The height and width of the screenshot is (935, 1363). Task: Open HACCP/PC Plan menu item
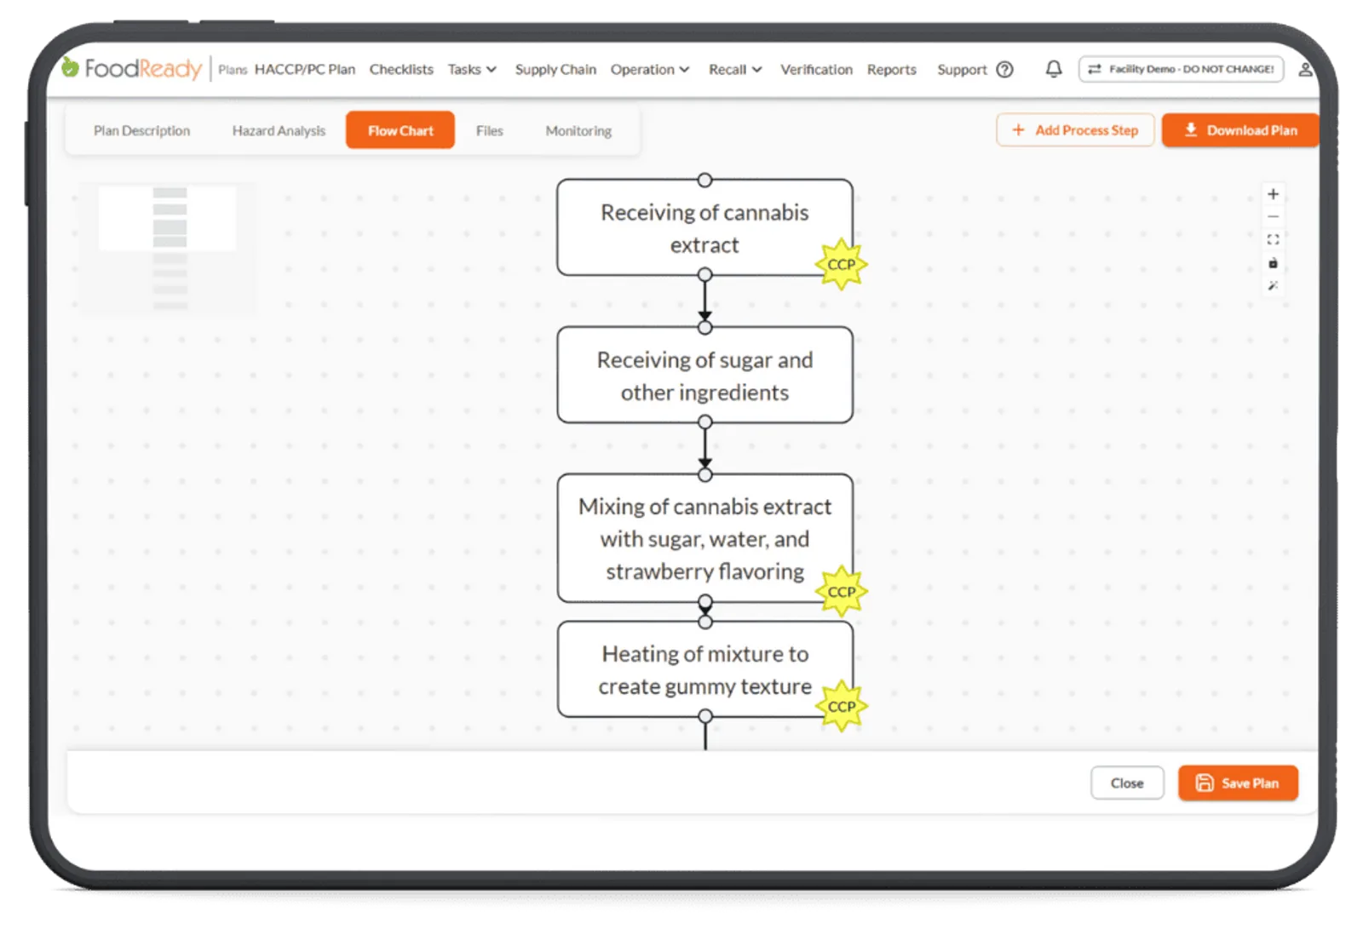click(304, 70)
